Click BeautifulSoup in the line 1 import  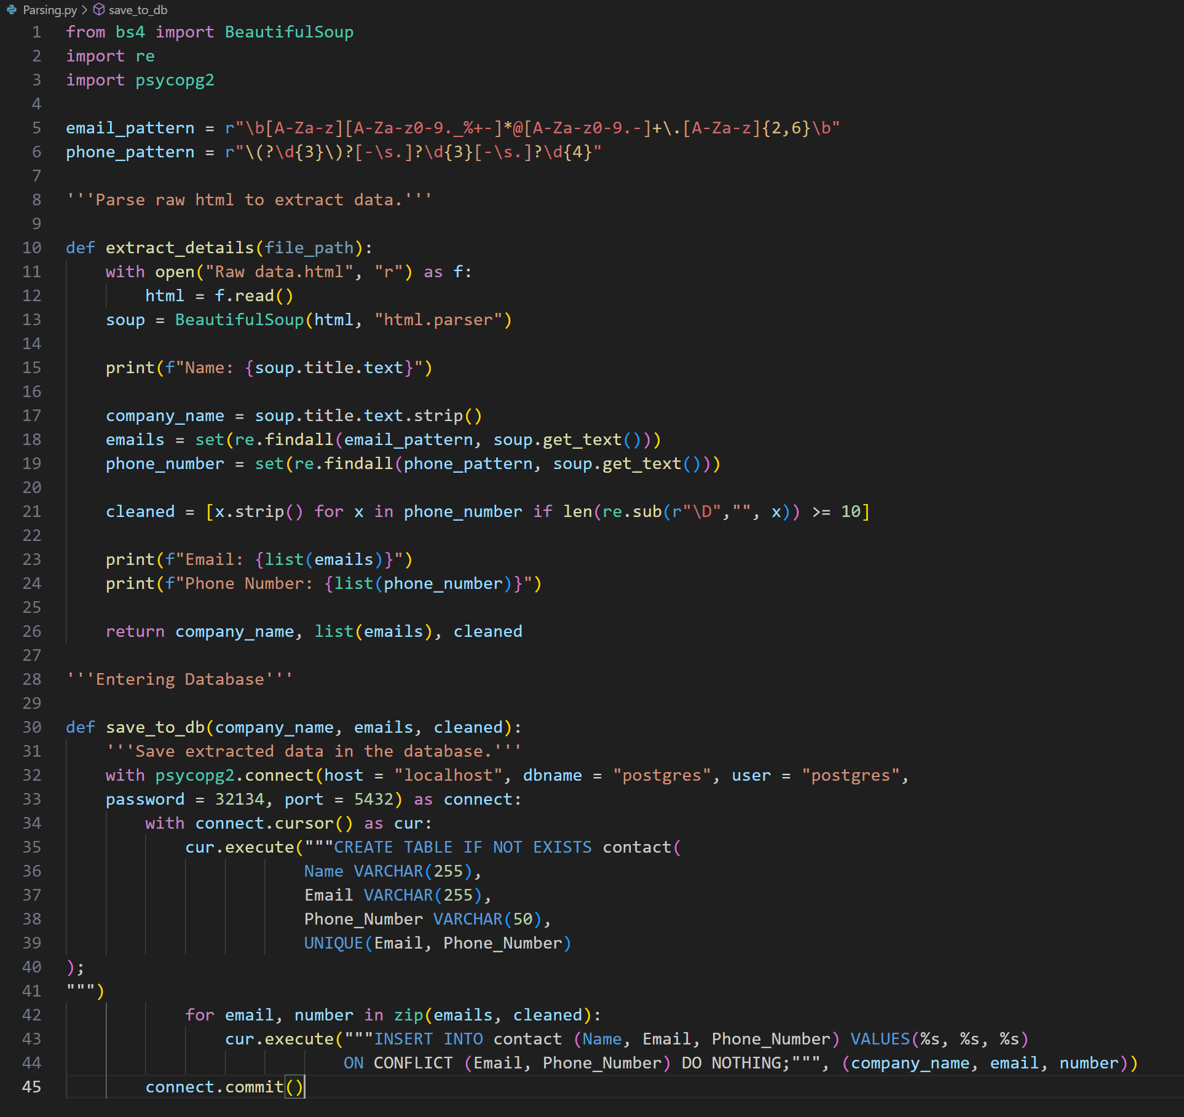coord(289,32)
